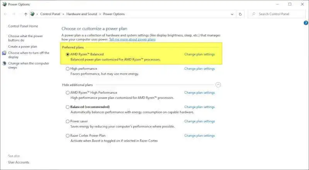Open Change when the computer sleeps
Viewport: 309px width, 170px height.
coord(29,65)
